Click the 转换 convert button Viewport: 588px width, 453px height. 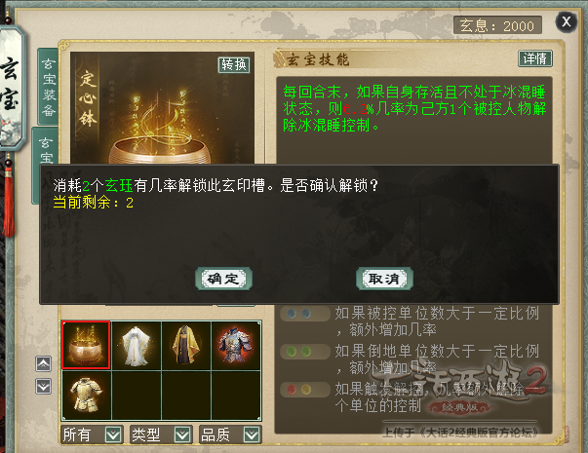pos(234,65)
